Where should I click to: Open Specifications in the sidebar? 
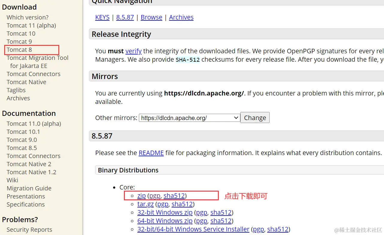tap(26, 204)
